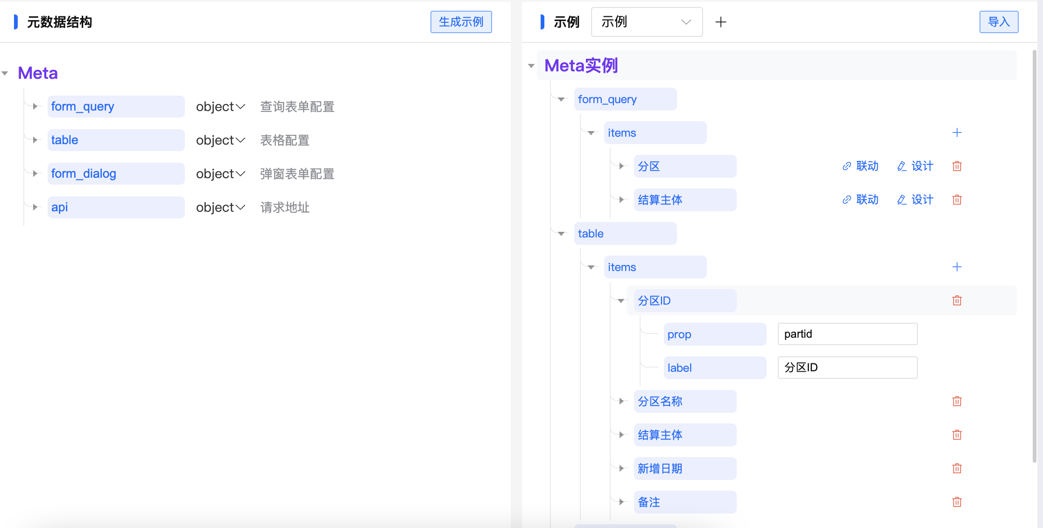Viewport: 1043px width, 528px height.
Task: Collapse the table node in Meta实例
Action: tap(561, 234)
